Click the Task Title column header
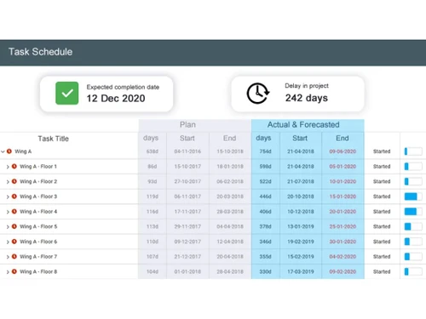 (54, 139)
